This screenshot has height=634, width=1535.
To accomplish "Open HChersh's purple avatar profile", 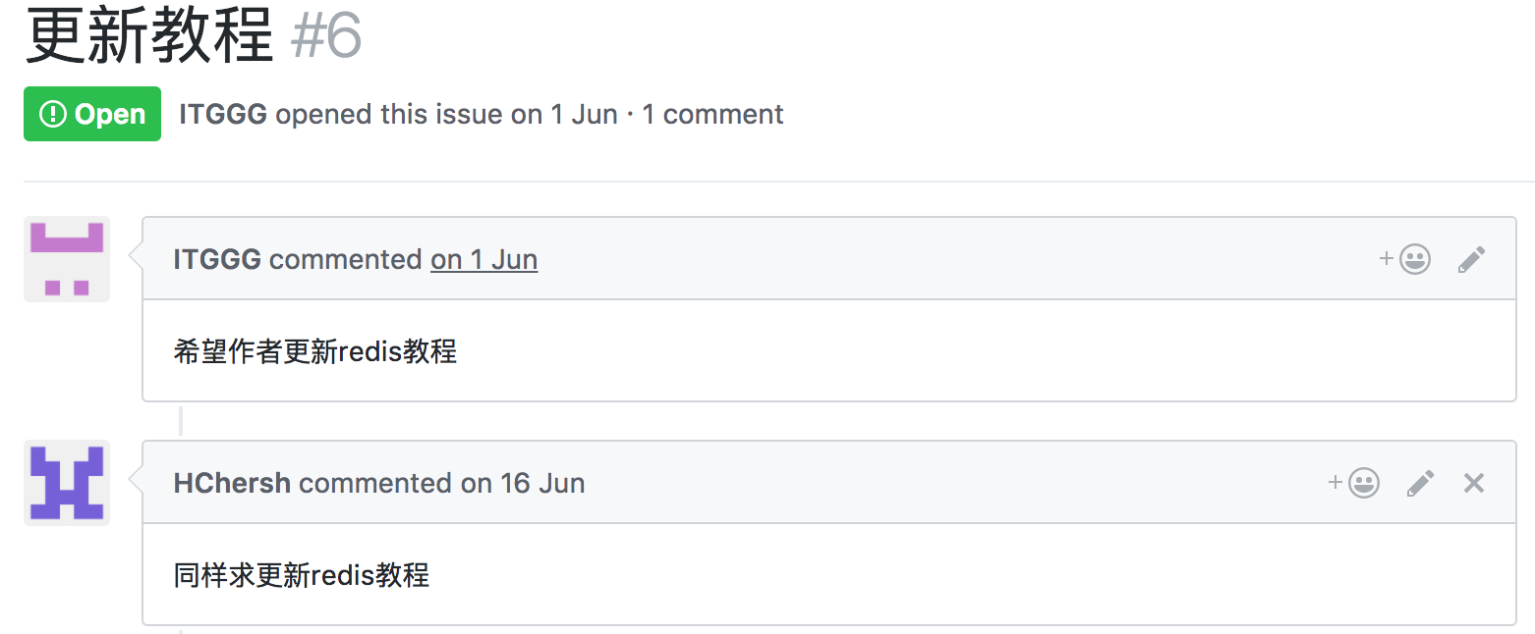I will (67, 483).
